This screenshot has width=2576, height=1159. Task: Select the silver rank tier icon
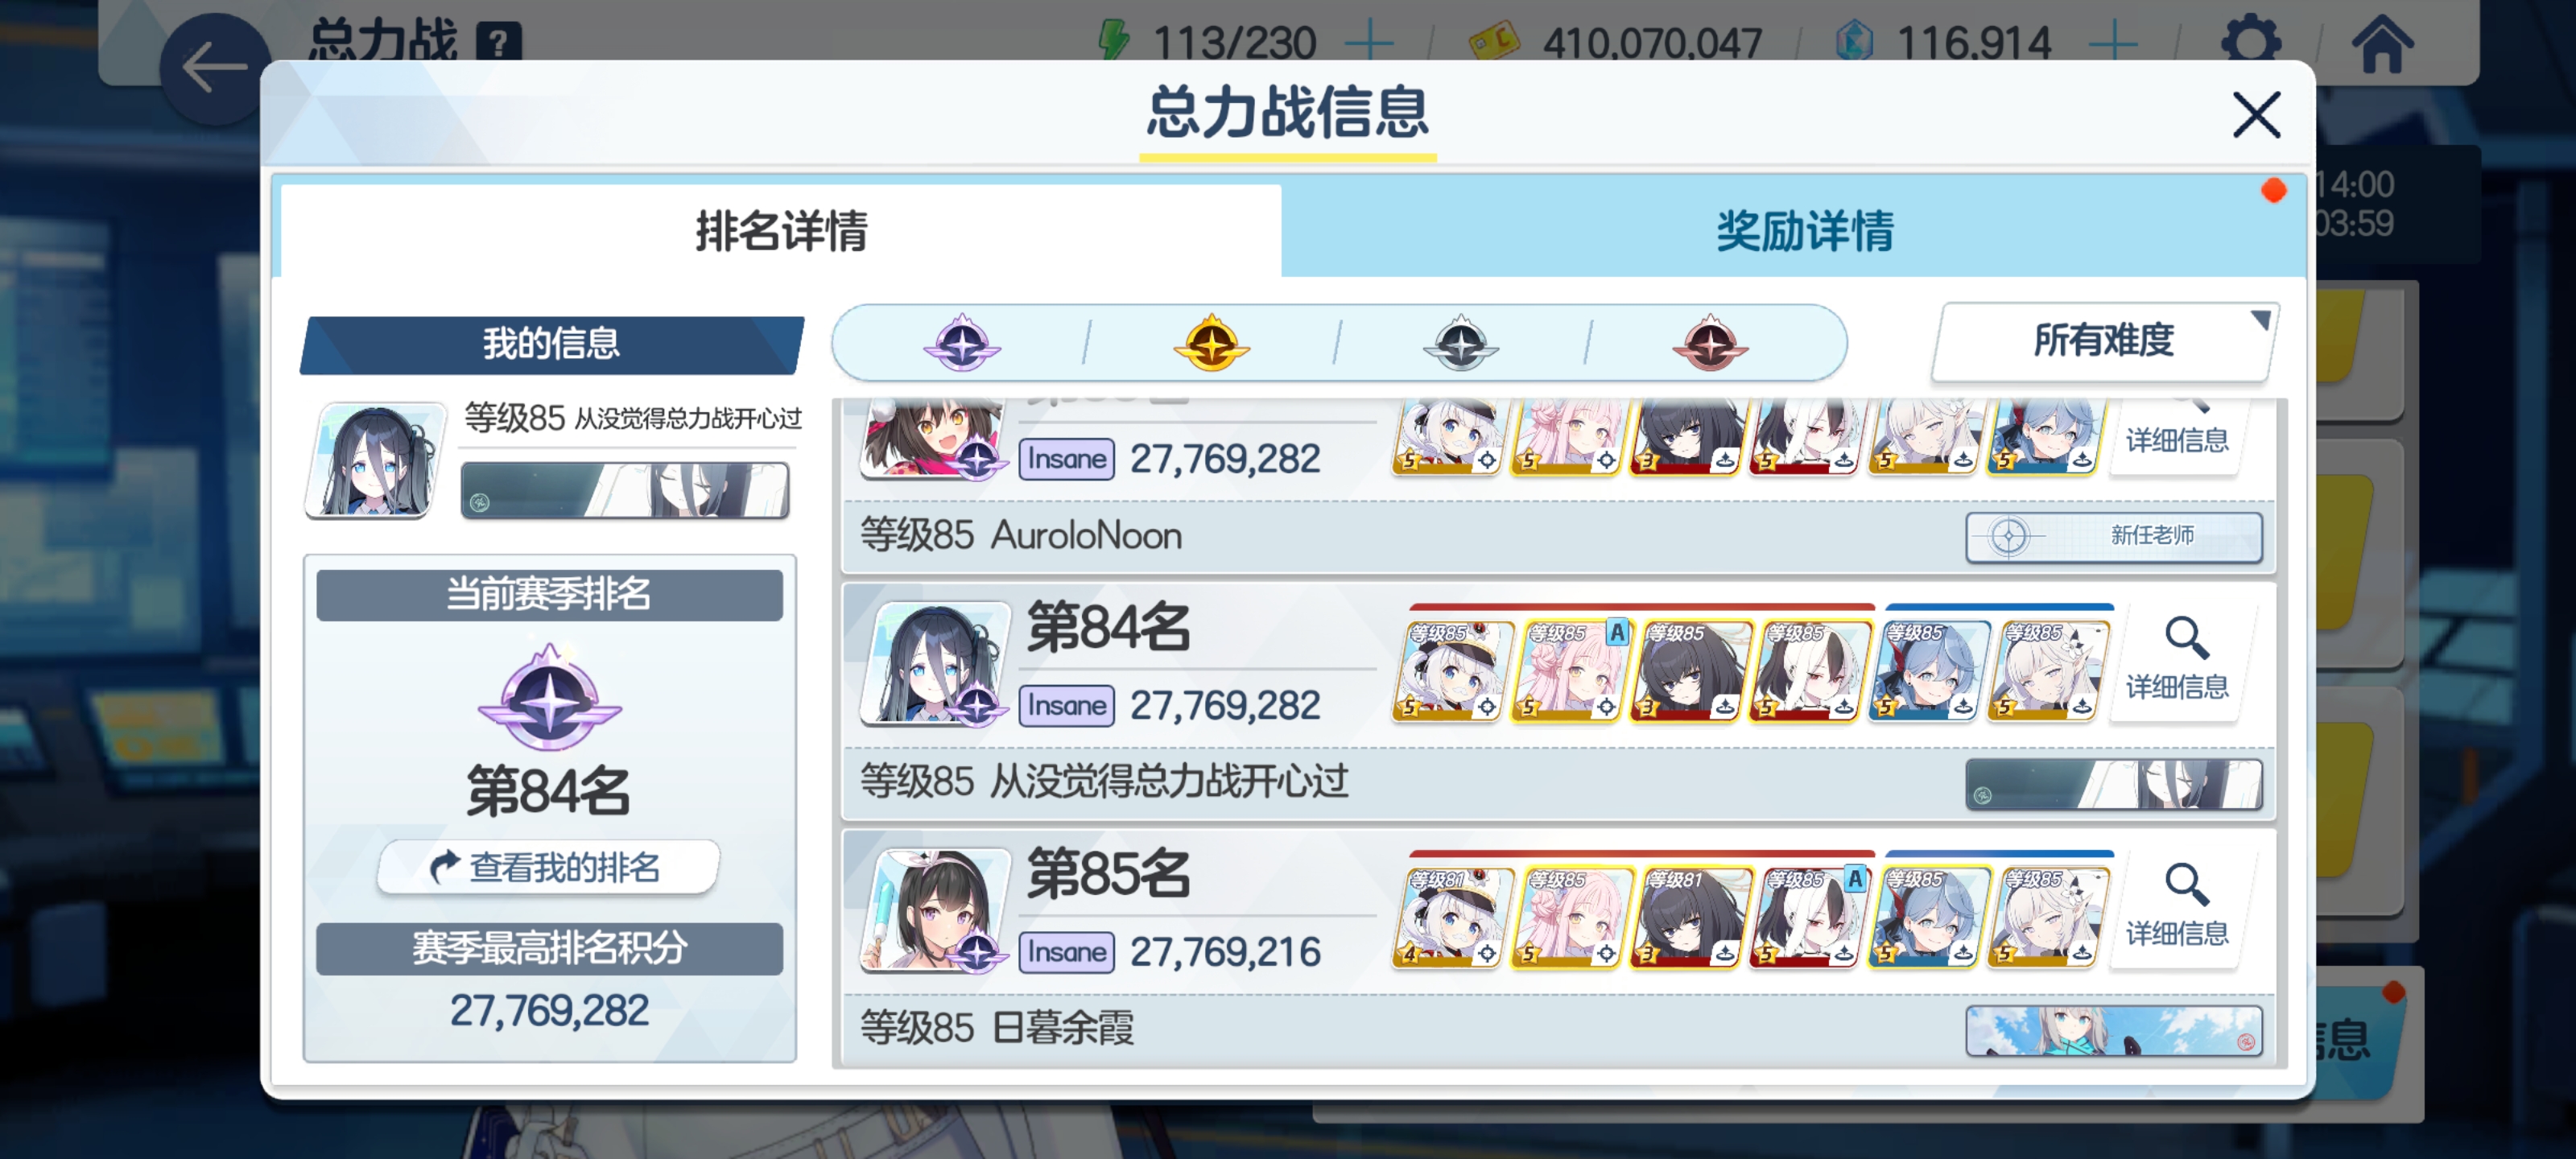pyautogui.click(x=1460, y=342)
